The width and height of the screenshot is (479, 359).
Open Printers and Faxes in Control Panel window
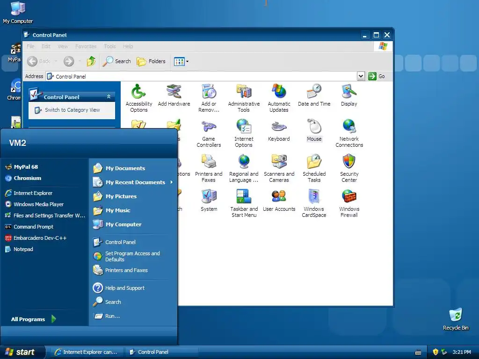coord(209,168)
